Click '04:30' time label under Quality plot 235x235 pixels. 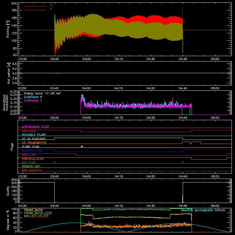151,206
